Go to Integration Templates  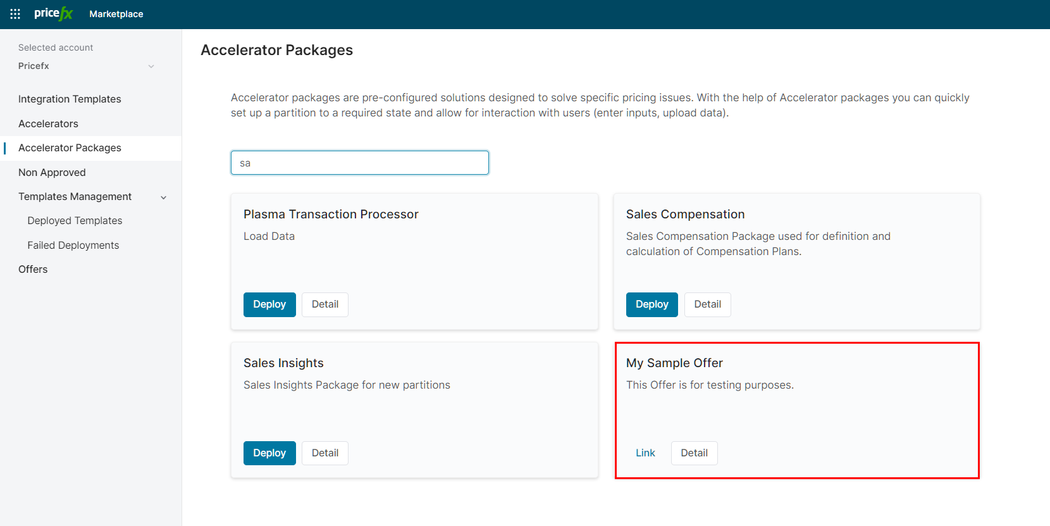[x=70, y=99]
